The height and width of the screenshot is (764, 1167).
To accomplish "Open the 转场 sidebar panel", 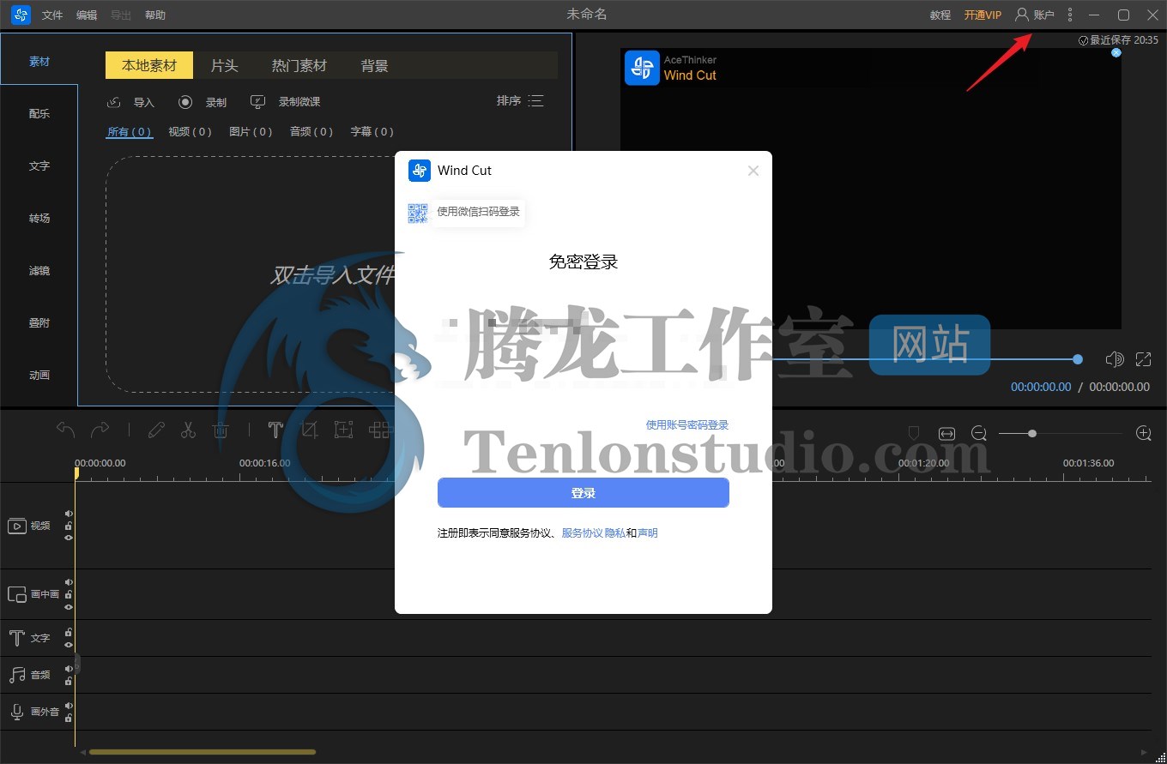I will (x=39, y=219).
